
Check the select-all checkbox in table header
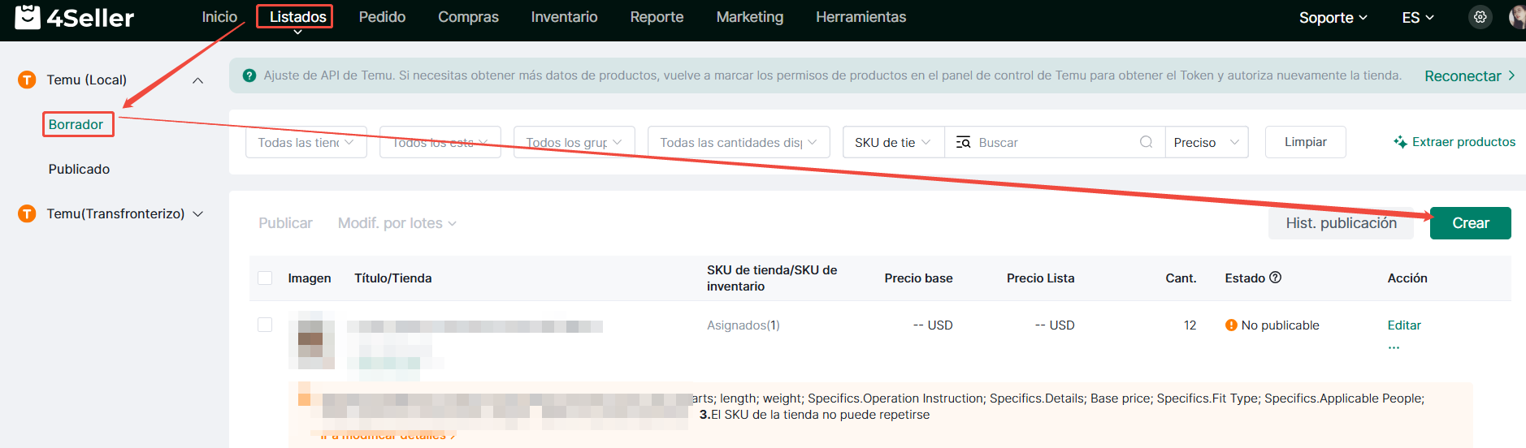[265, 278]
